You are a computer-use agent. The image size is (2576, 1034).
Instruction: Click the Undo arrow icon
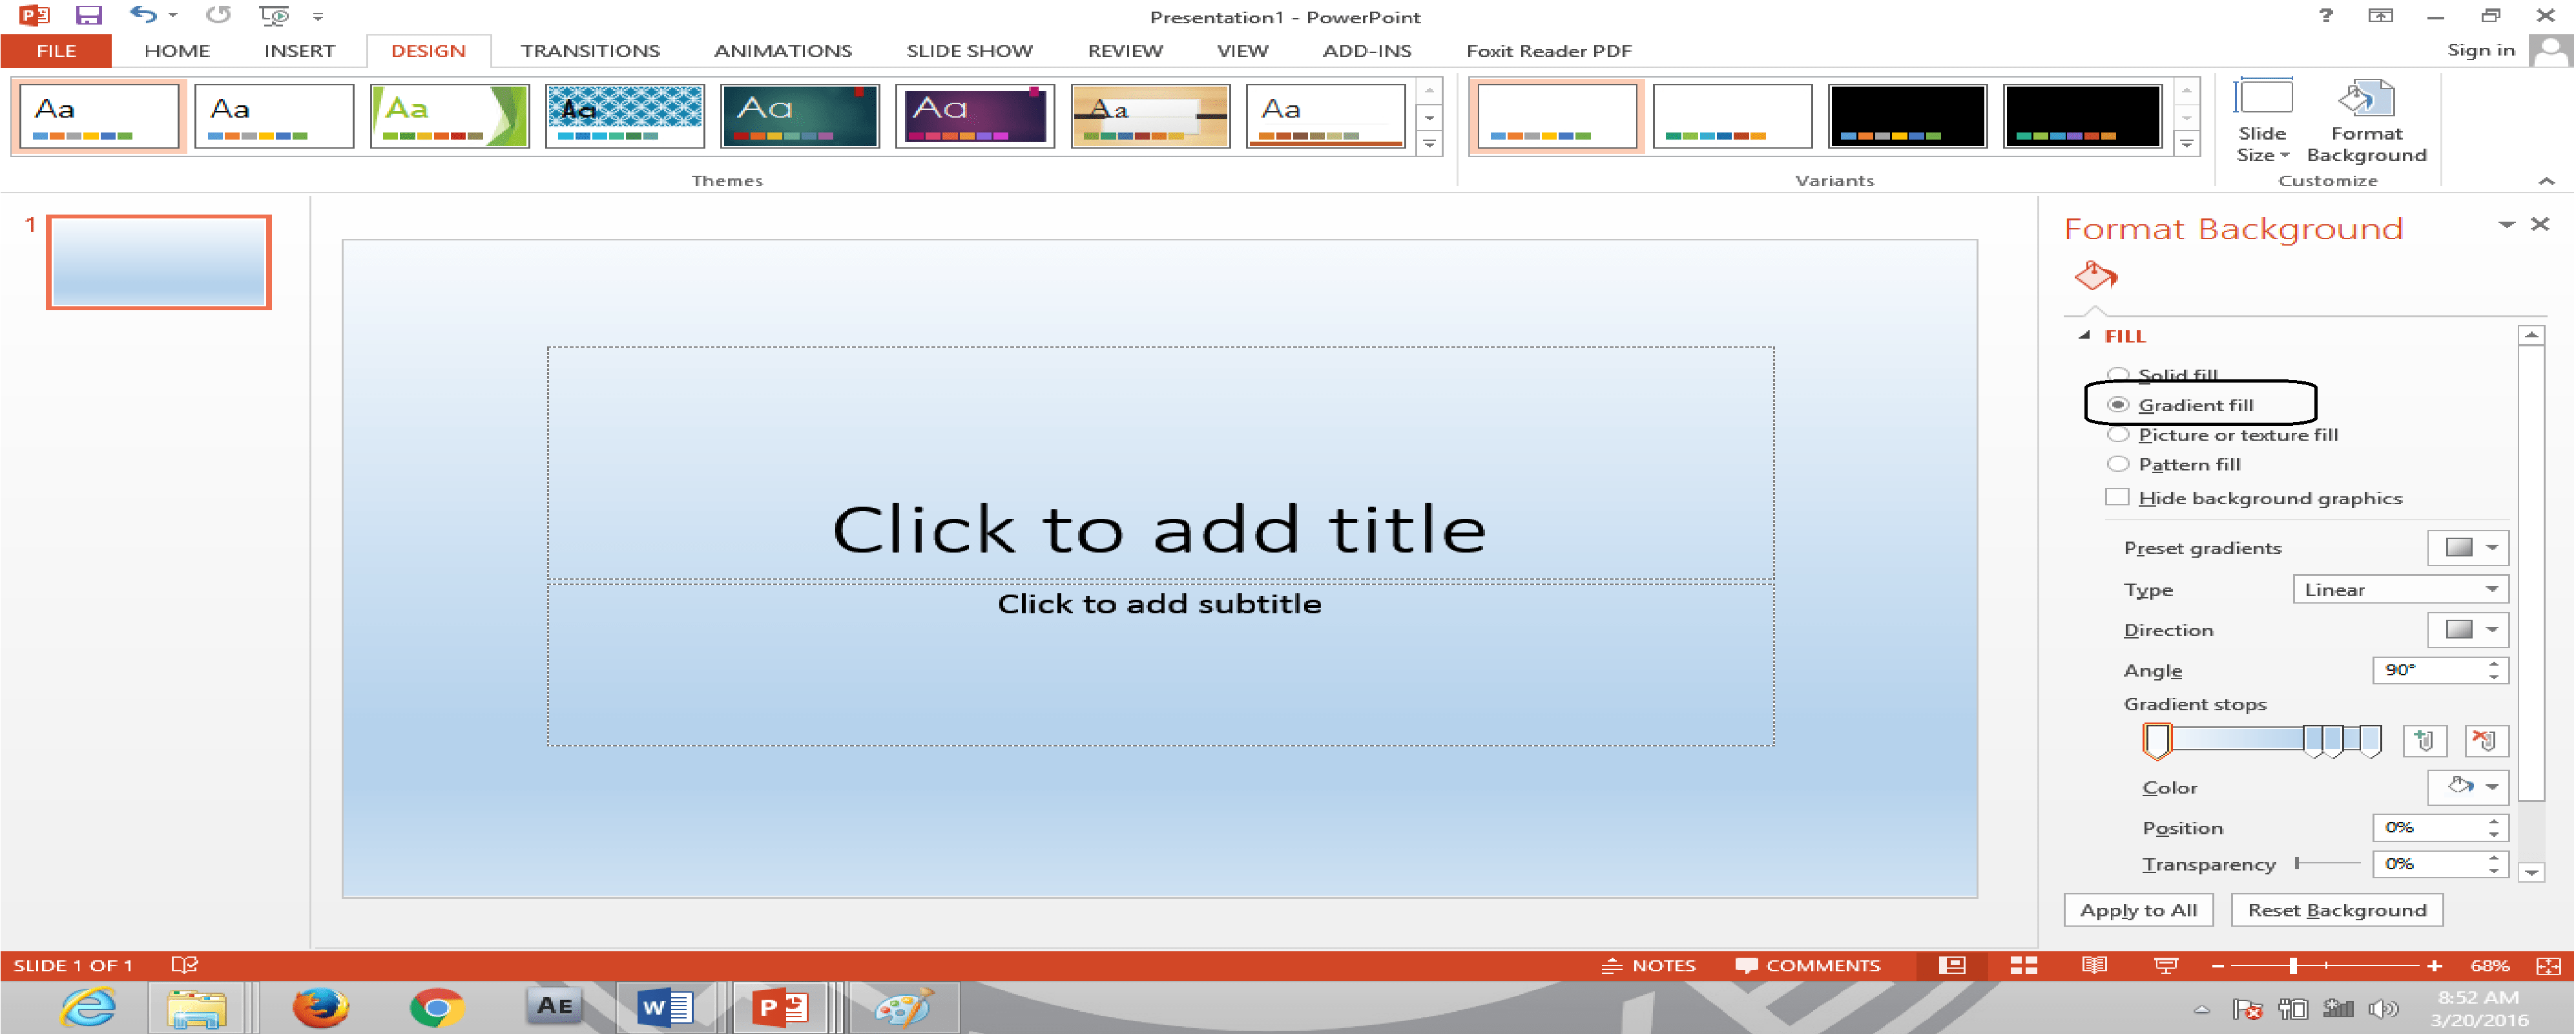143,15
